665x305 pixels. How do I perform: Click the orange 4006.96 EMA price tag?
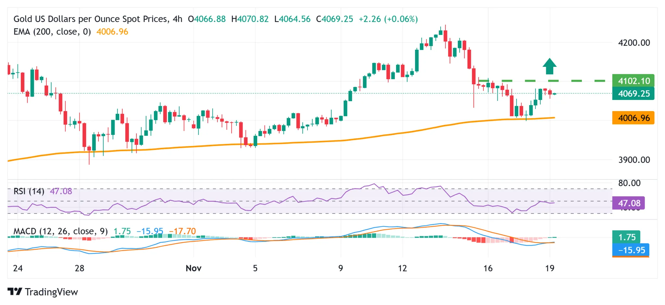pos(633,118)
